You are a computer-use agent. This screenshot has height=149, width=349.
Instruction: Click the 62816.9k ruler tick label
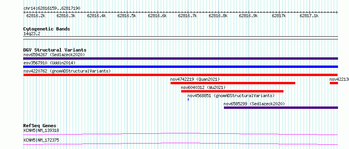pos(248,16)
